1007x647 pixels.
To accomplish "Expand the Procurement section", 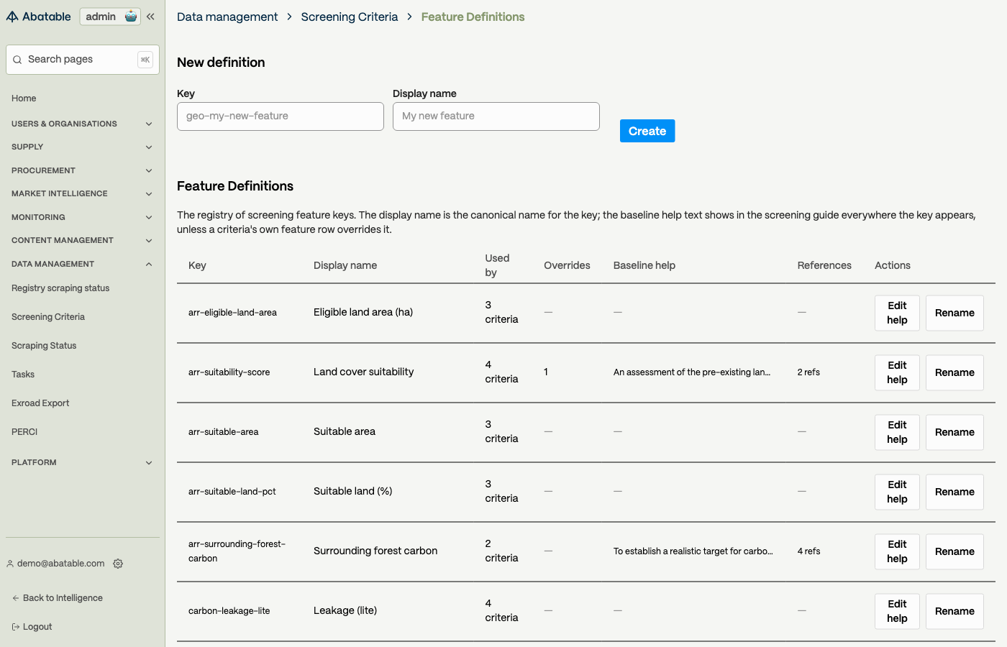I will (x=82, y=170).
